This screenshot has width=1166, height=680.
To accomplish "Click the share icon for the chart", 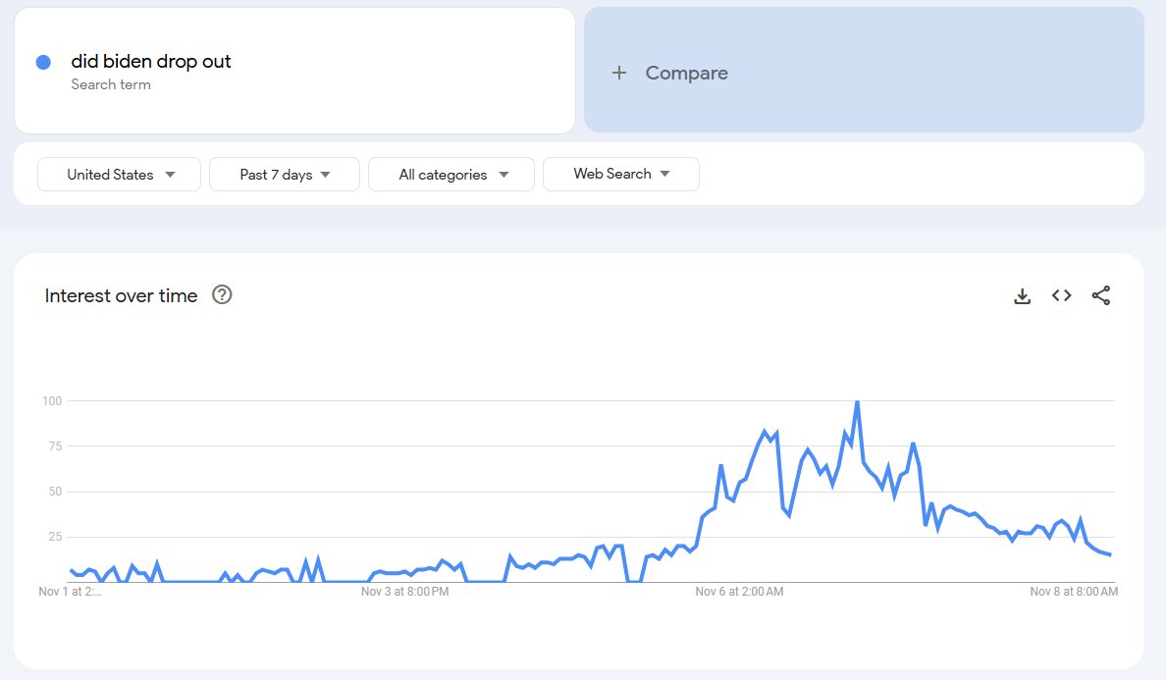I will (x=1100, y=295).
